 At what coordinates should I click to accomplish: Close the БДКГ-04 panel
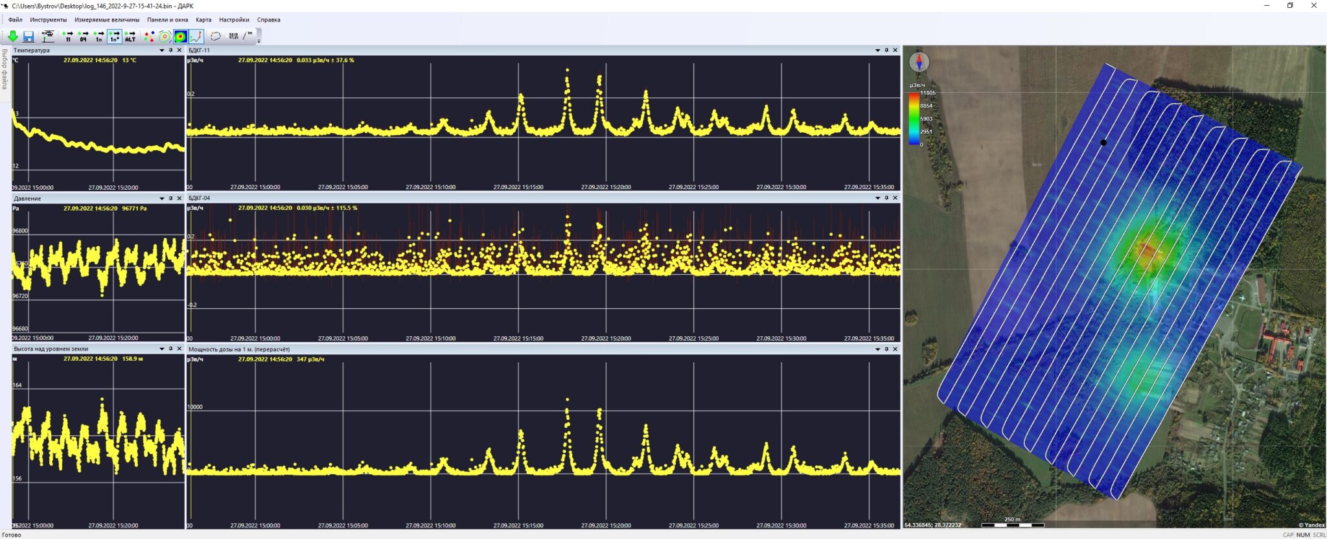pos(895,198)
